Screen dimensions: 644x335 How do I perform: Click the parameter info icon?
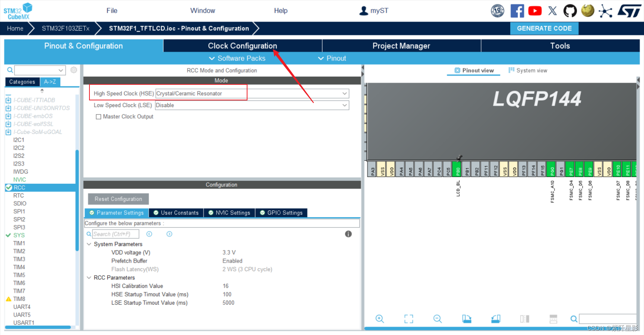[348, 234]
